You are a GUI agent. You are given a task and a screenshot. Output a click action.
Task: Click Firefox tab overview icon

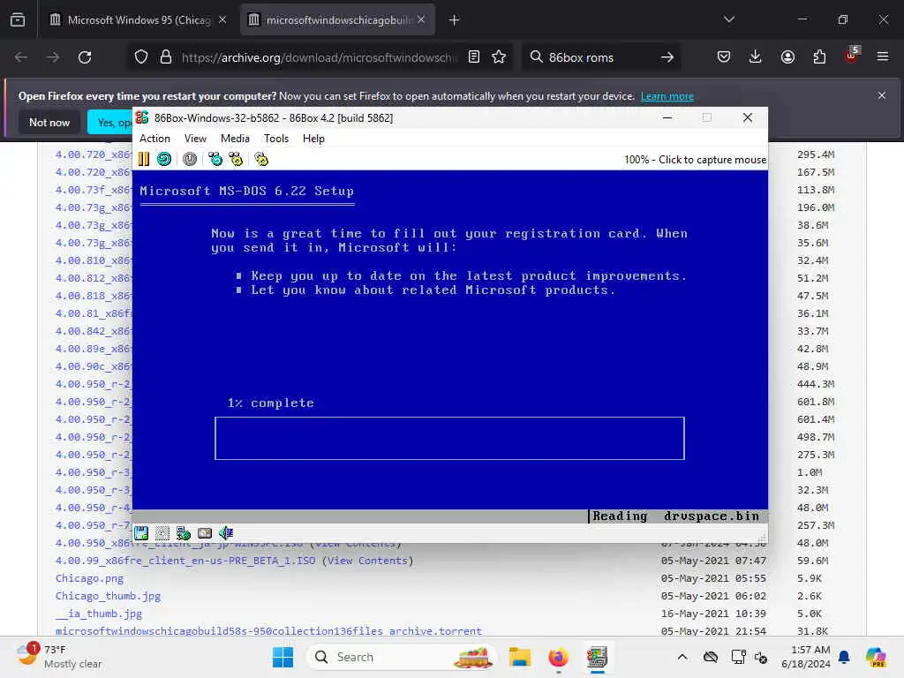point(18,20)
